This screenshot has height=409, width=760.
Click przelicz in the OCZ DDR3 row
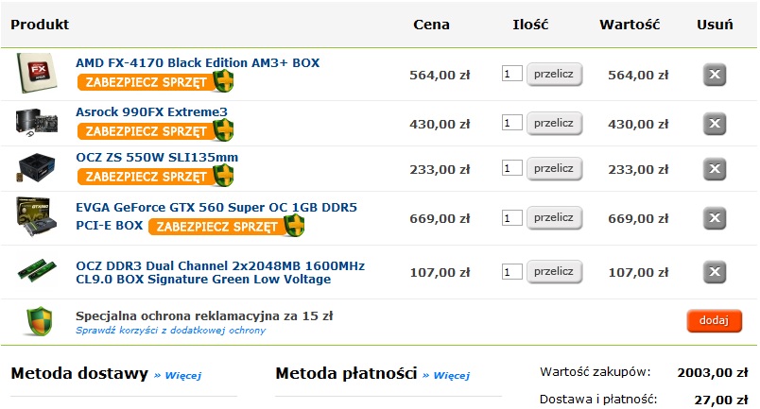(x=555, y=271)
